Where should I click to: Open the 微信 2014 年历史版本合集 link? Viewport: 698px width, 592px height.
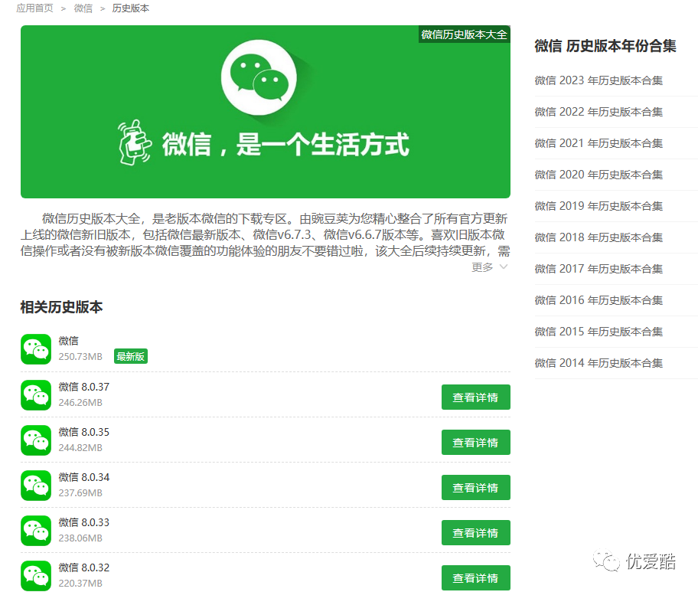coord(599,362)
